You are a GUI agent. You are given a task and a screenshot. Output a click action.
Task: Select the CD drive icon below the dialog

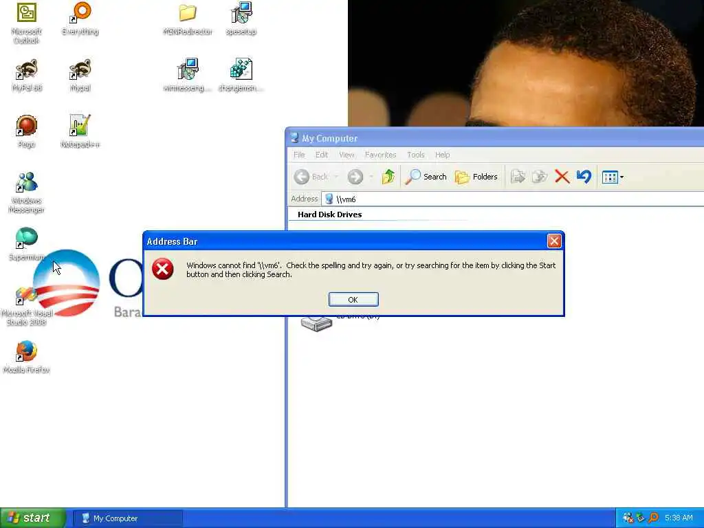[x=316, y=323]
